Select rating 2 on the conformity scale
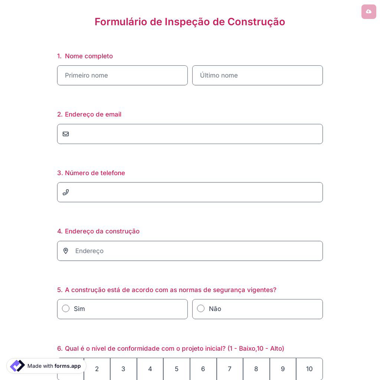 coord(97,369)
